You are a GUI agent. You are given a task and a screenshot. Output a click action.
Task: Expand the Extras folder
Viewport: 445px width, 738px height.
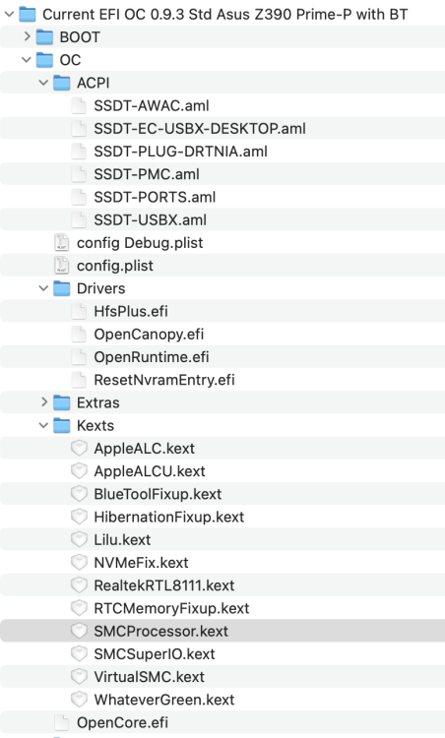[x=44, y=402]
